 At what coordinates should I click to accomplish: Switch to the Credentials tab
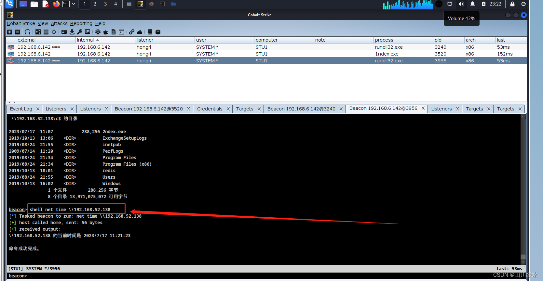tap(210, 109)
